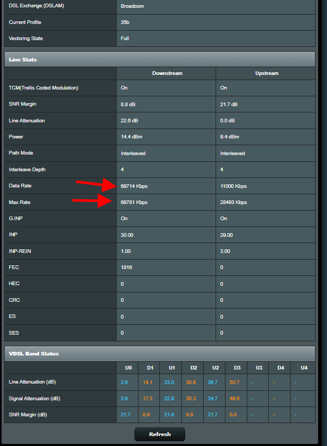Click the DSL Exchange (DSLAM) label
The image size is (327, 446).
(36, 6)
